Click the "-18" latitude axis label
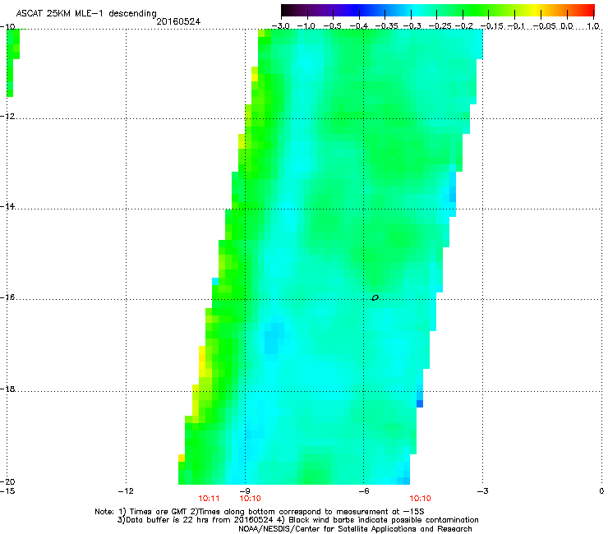Image resolution: width=608 pixels, height=534 pixels. click(7, 389)
